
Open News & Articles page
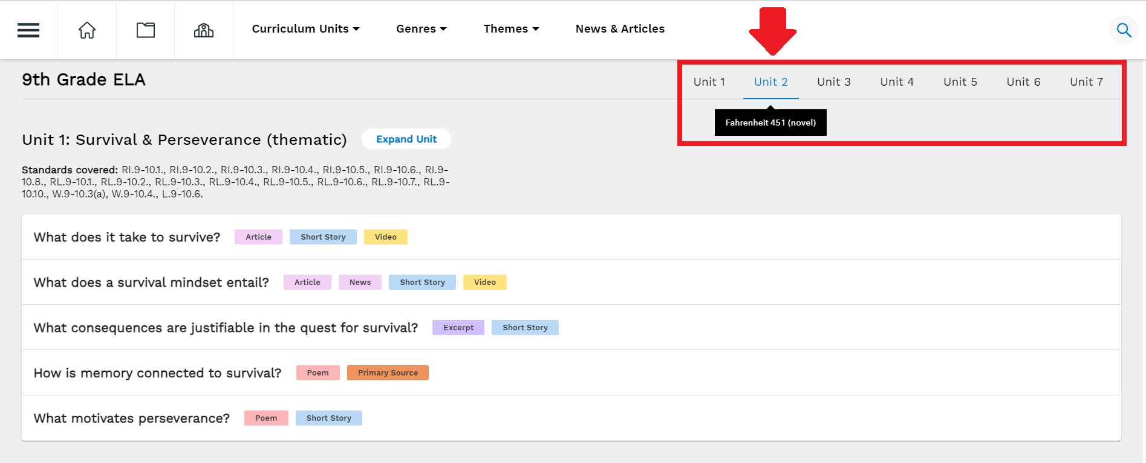[x=620, y=29]
